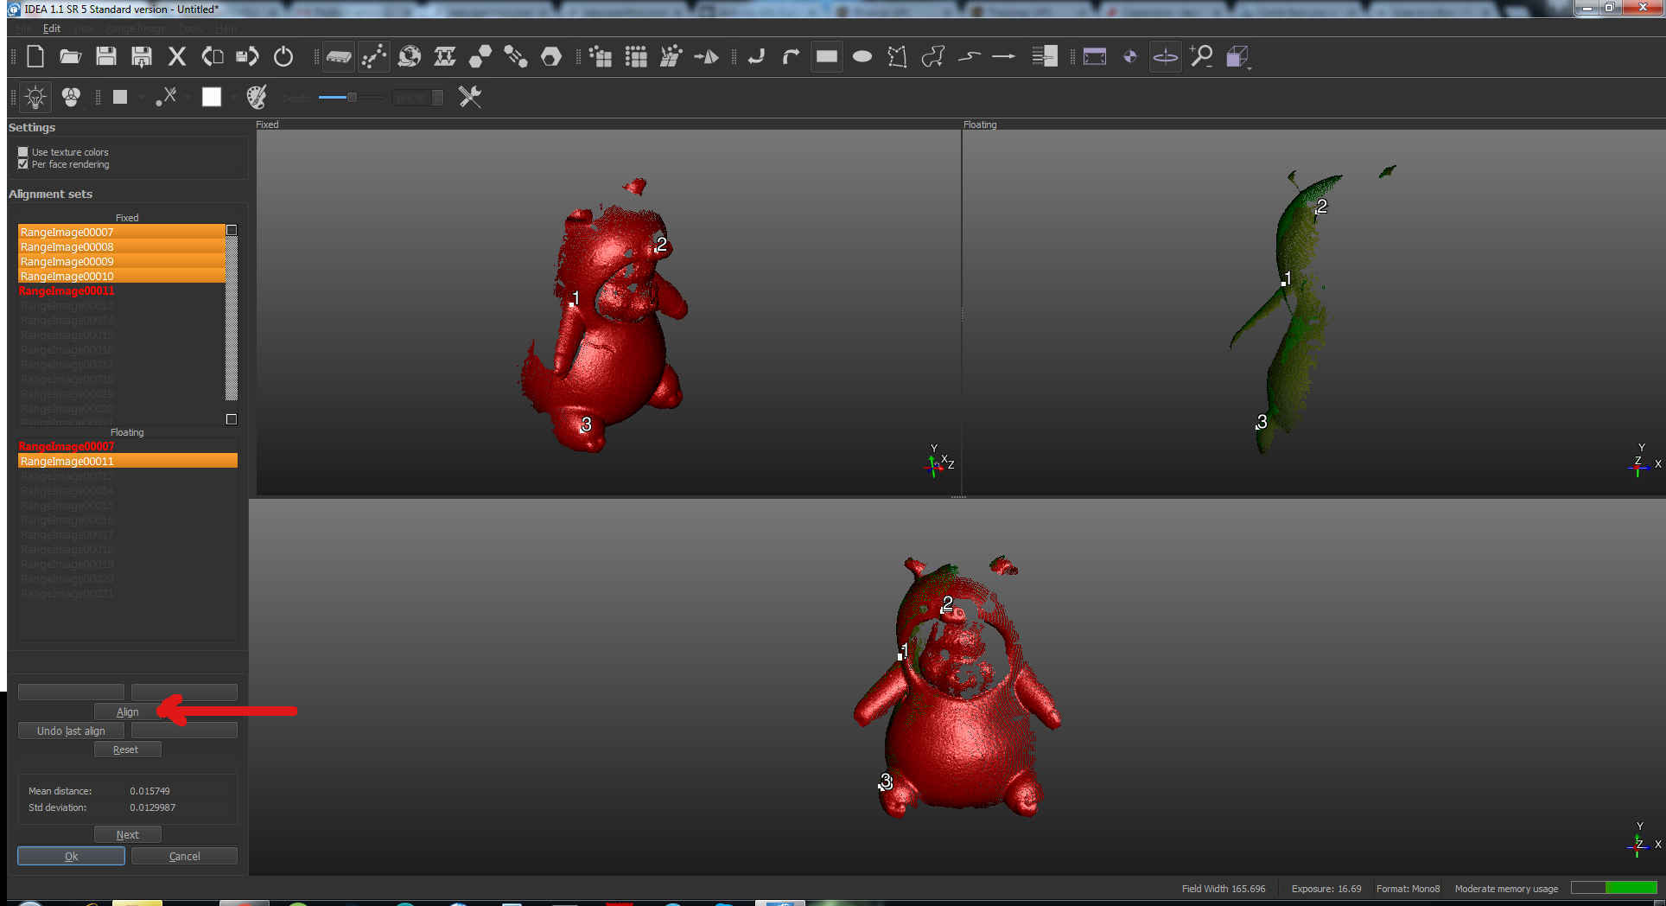This screenshot has width=1666, height=906.
Task: Open a file with the folder icon
Action: (70, 57)
